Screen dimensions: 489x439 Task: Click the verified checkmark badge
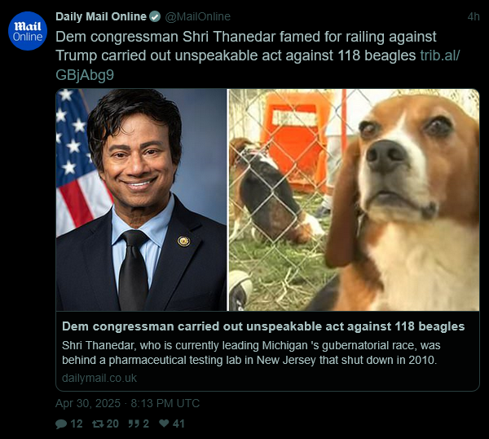[155, 16]
